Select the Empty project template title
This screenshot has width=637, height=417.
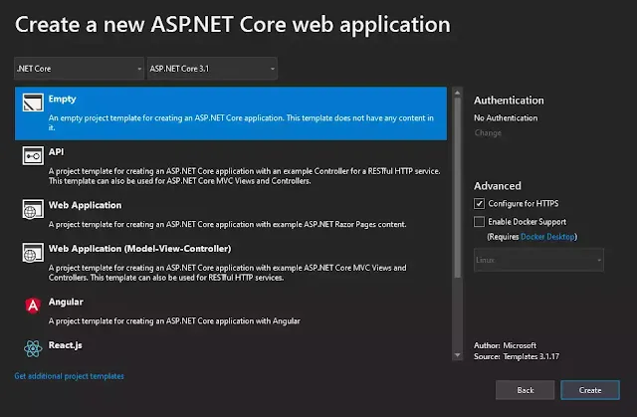(x=62, y=100)
